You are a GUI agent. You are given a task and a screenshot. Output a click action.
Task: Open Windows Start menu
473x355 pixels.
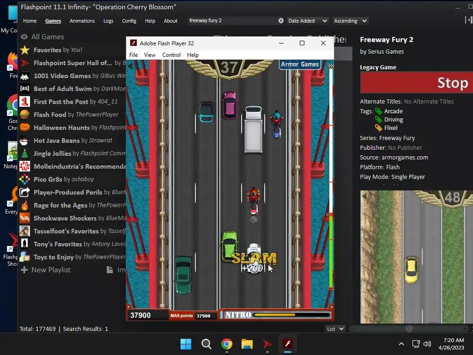(x=186, y=344)
